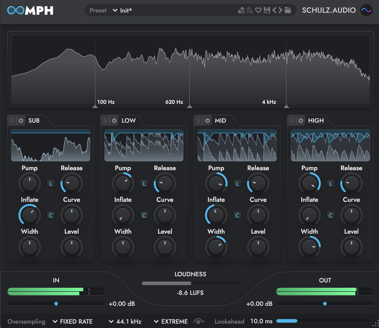Screen dimensions: 379x328
Task: Click the Lookahead slider track
Action: pyautogui.click(x=303, y=321)
